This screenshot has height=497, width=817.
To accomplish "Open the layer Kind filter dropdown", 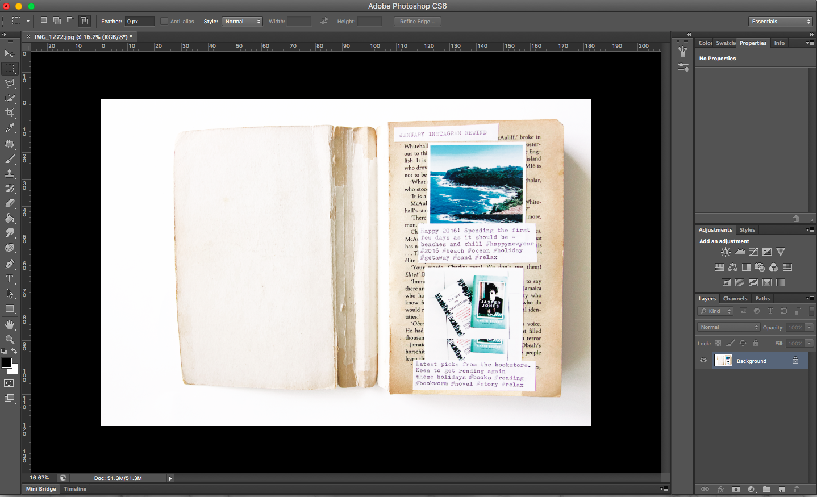I will pyautogui.click(x=715, y=311).
